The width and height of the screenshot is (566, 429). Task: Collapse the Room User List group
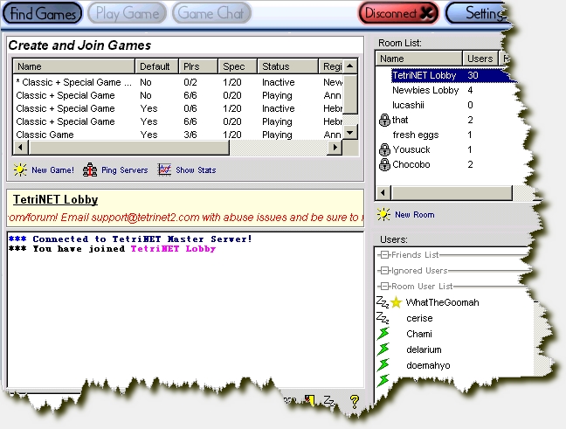point(385,287)
